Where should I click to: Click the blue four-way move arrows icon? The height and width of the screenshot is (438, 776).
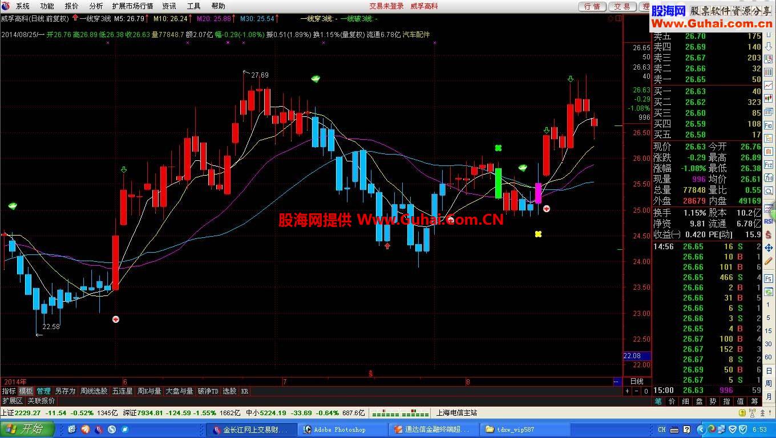769,248
